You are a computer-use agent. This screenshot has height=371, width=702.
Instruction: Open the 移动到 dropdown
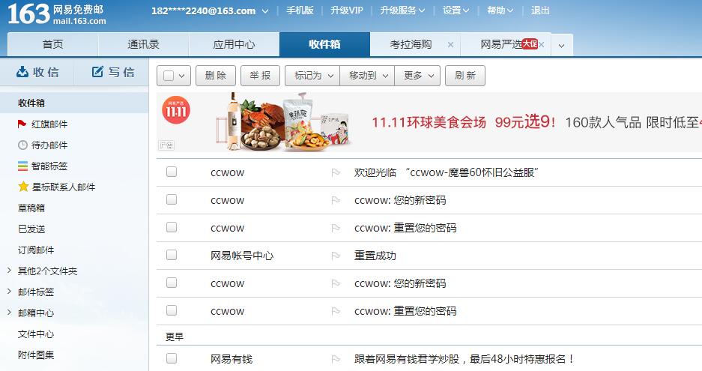tap(367, 75)
